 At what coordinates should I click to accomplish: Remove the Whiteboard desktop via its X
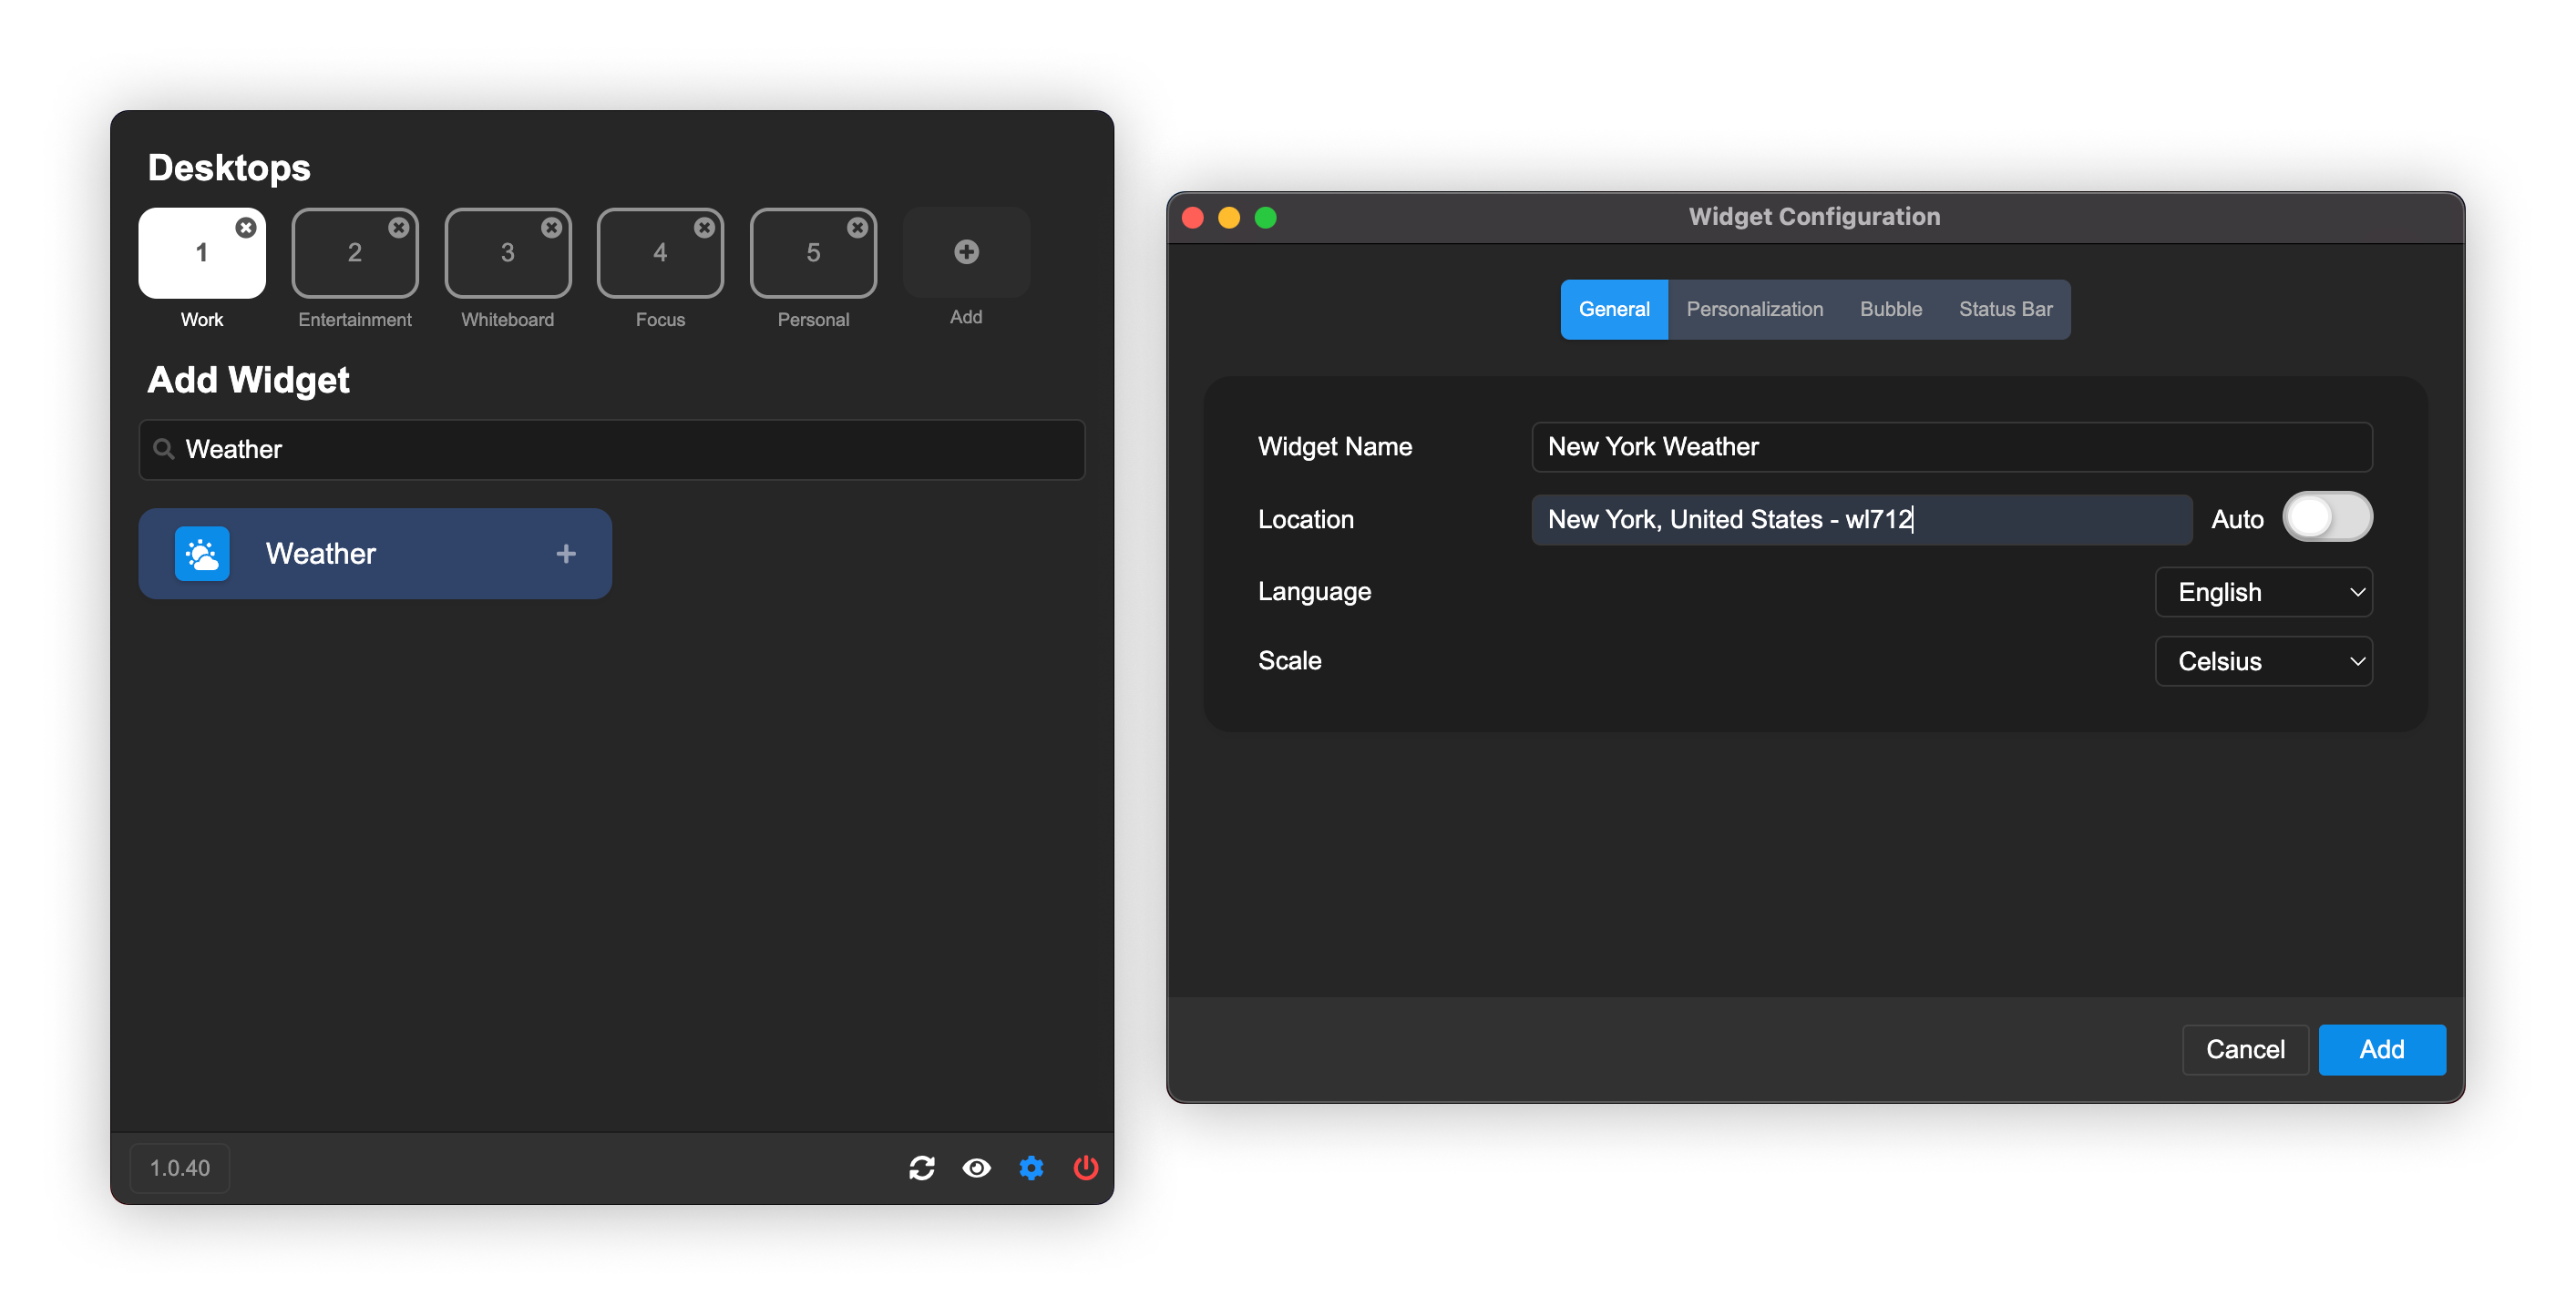tap(551, 228)
